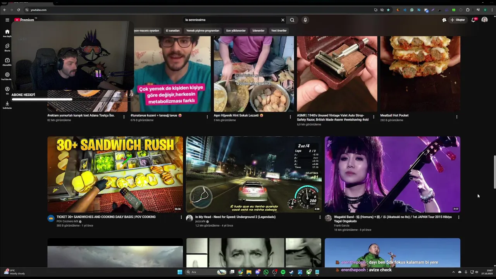Select 'Yemek pişirme programları' filter chip
This screenshot has width=496, height=279.
[203, 31]
